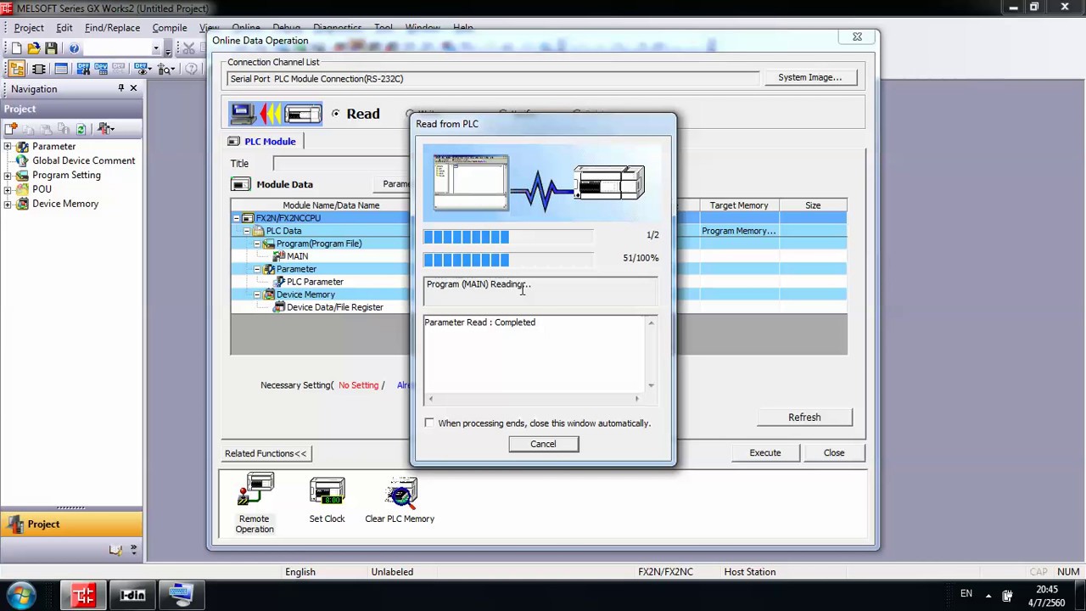This screenshot has height=611, width=1086.
Task: Click the Target Memory column header
Action: [739, 205]
